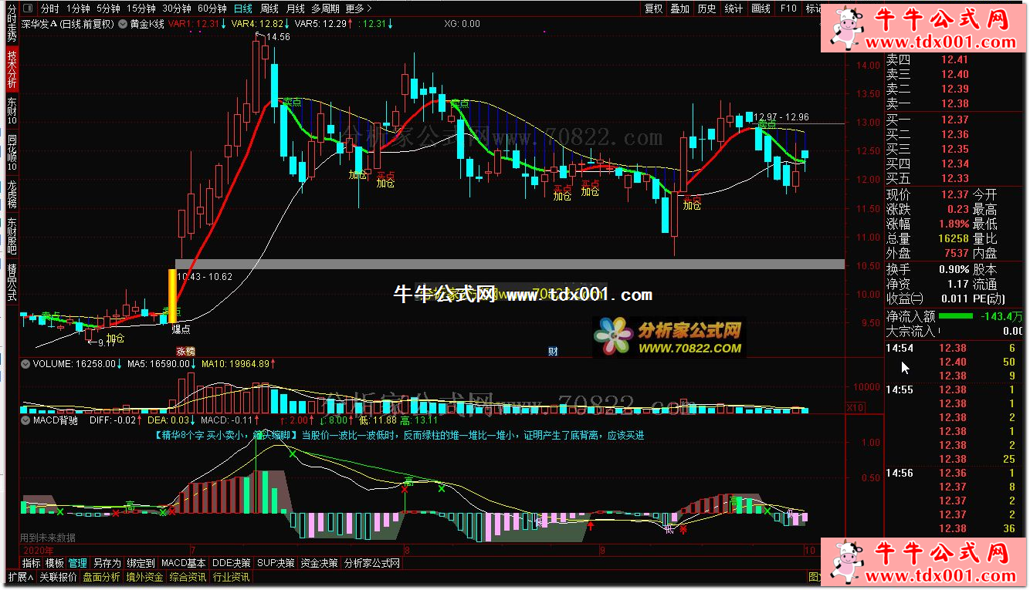Viewport: 1030px width, 590px height.
Task: Switch to the DDE决策 template tab
Action: click(x=232, y=563)
